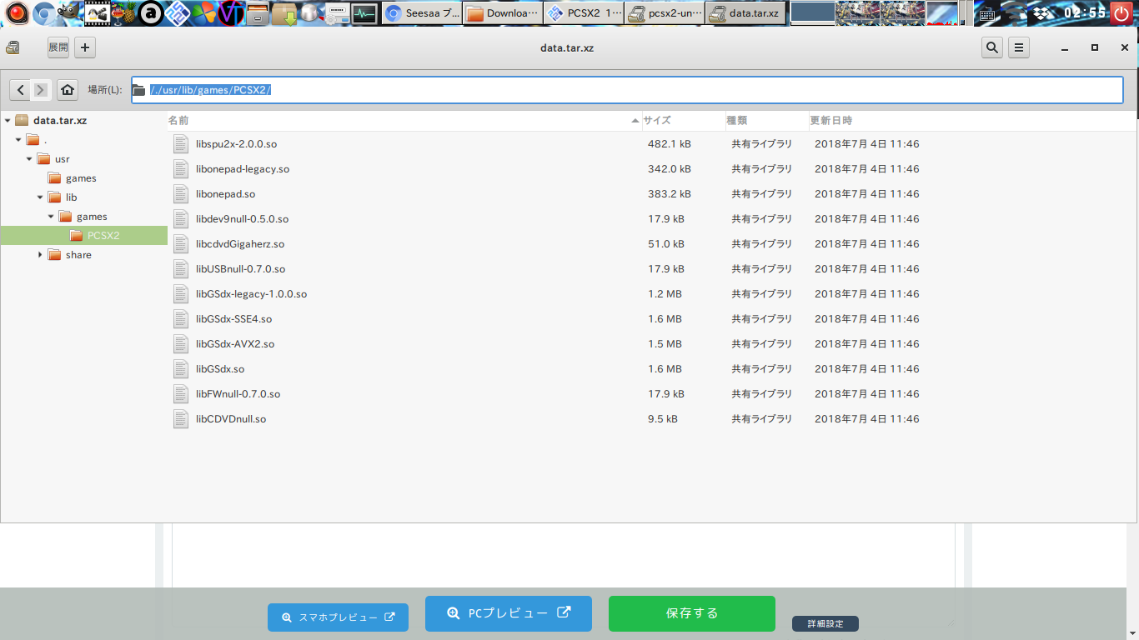Expand the share folder in tree
Image resolution: width=1139 pixels, height=640 pixels.
(x=40, y=255)
